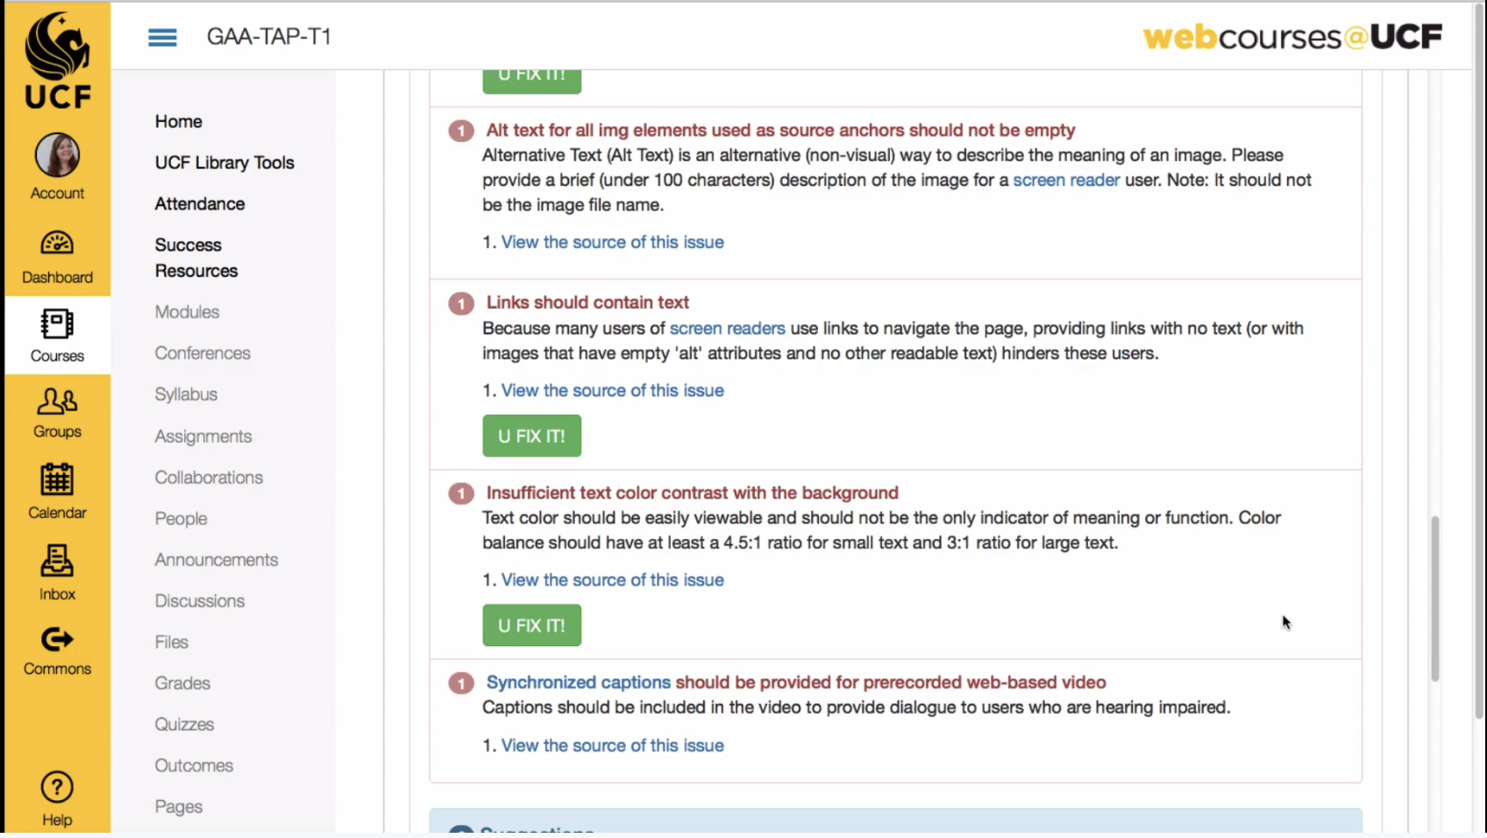Toggle the hamburger course navigation menu
This screenshot has width=1487, height=838.
[x=162, y=37]
